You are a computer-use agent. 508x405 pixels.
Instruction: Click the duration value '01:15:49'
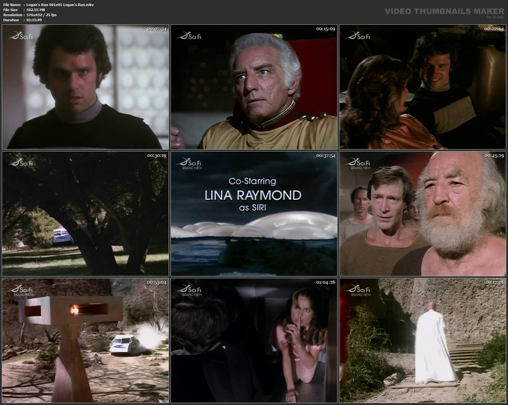tap(34, 20)
